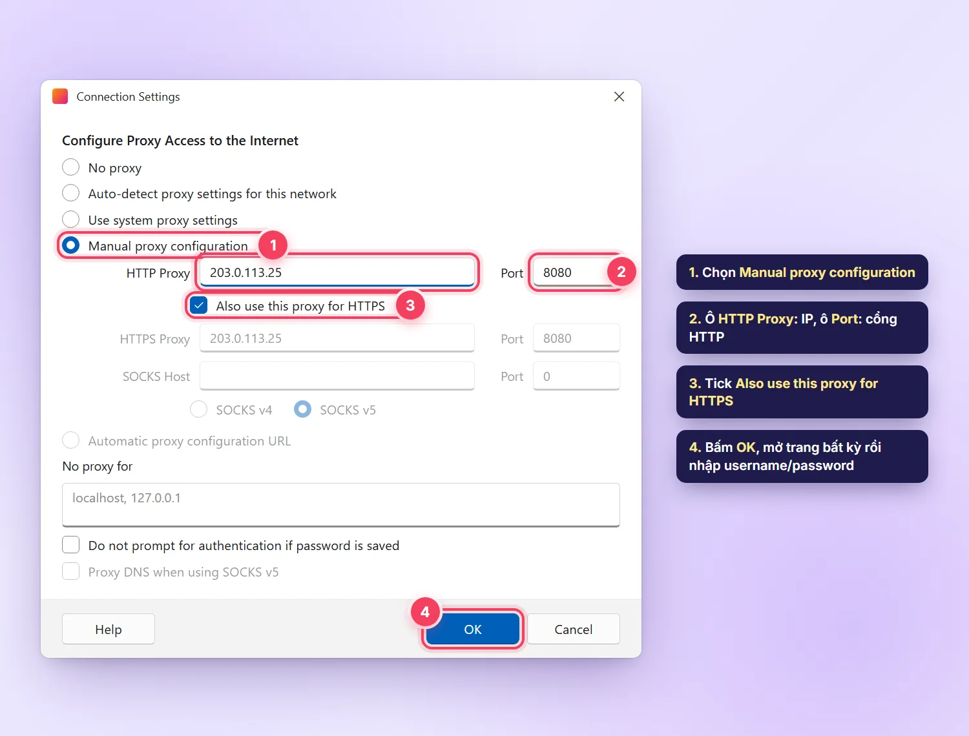This screenshot has width=969, height=736.
Task: Close the Connection Settings dialog
Action: click(x=619, y=96)
